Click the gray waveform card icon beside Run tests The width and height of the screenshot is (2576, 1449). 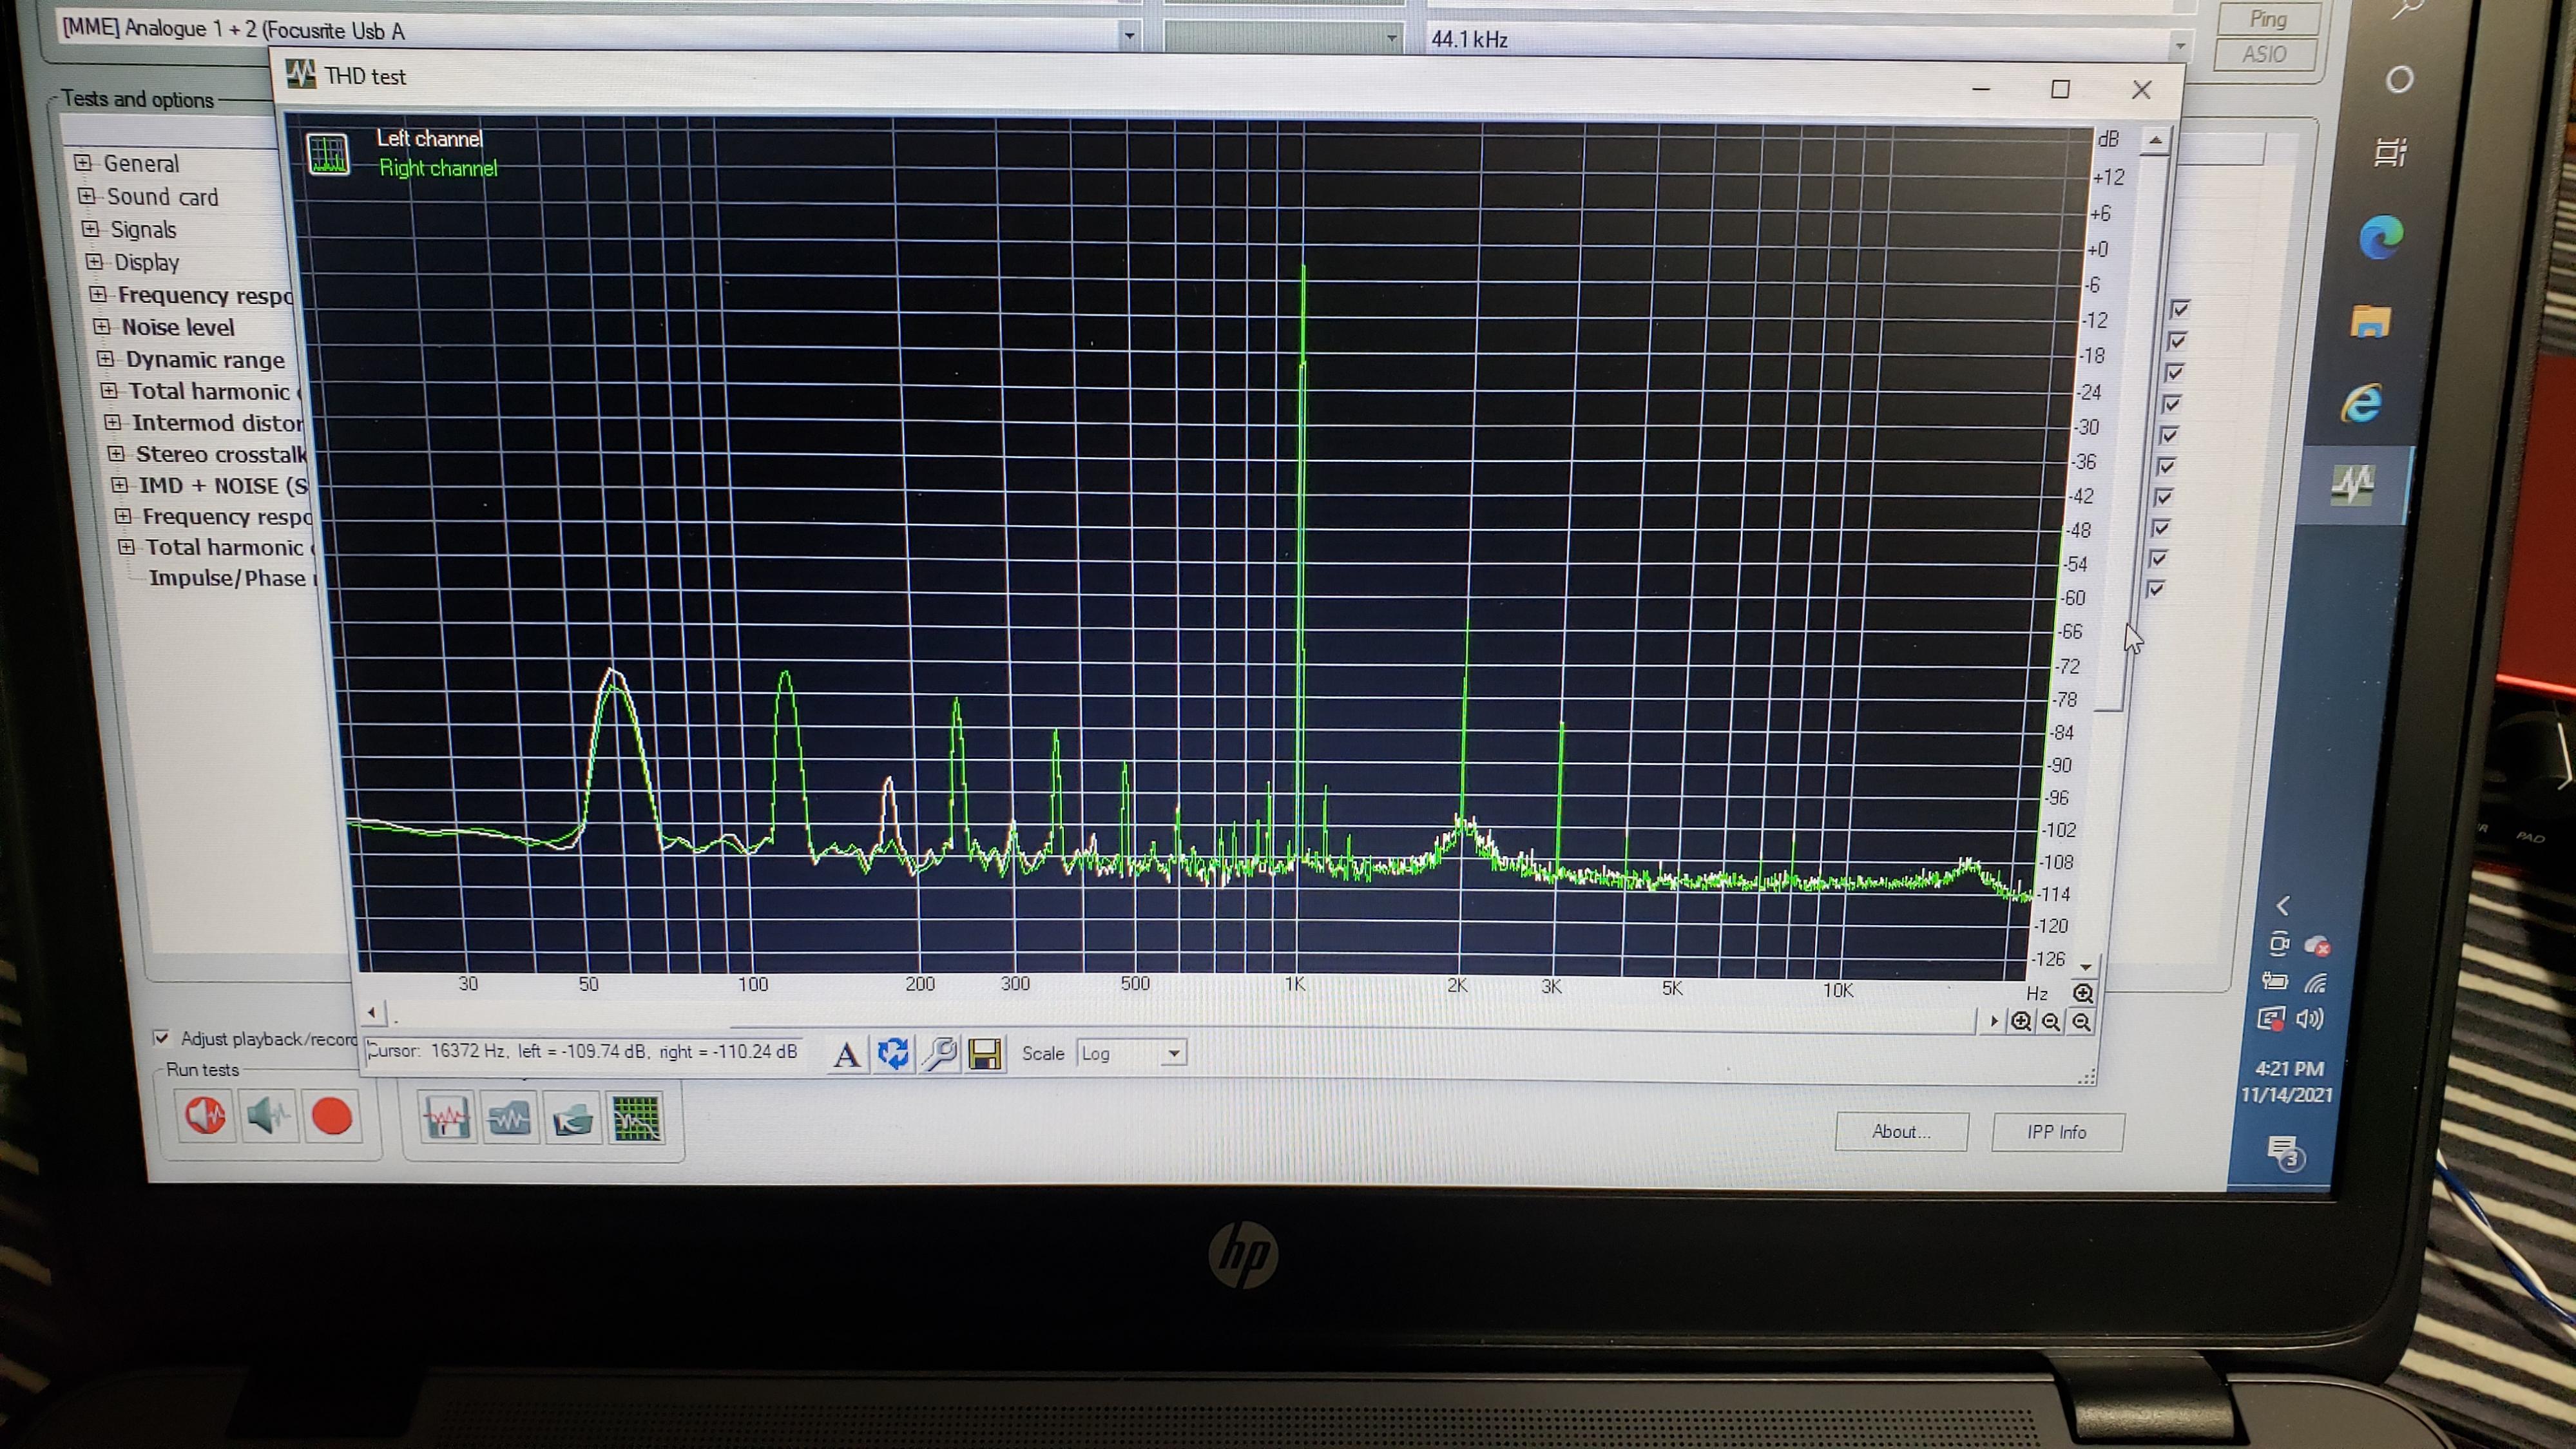point(510,1119)
